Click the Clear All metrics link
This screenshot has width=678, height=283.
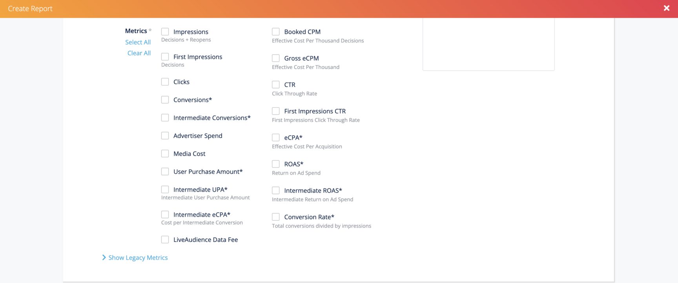click(139, 53)
